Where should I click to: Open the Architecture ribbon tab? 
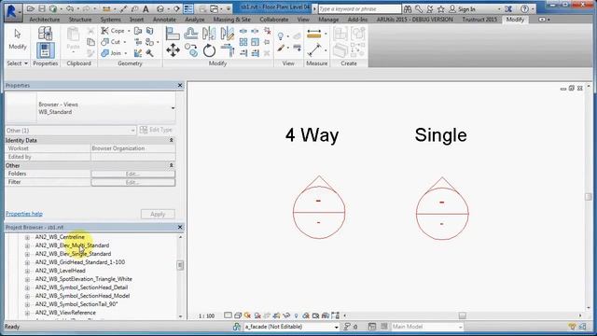[45, 20]
